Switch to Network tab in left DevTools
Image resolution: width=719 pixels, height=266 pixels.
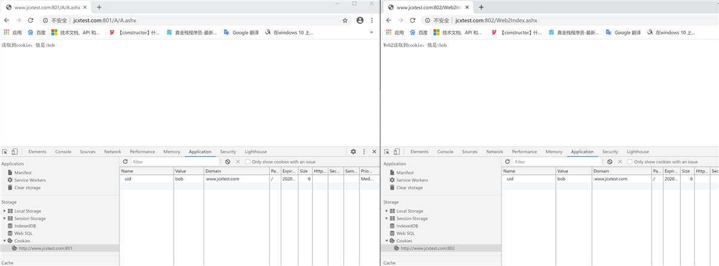click(x=112, y=151)
